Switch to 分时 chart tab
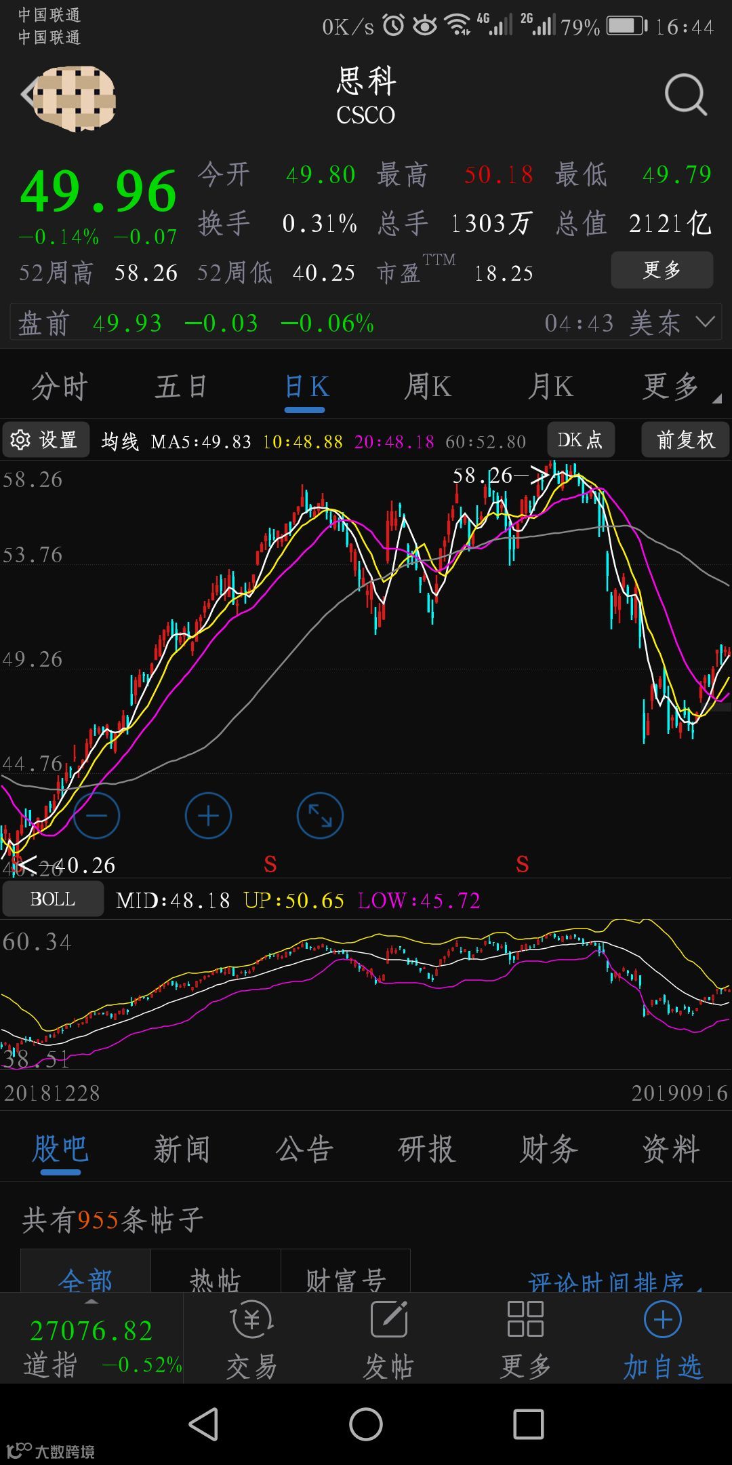Viewport: 732px width, 1465px height. pos(60,387)
